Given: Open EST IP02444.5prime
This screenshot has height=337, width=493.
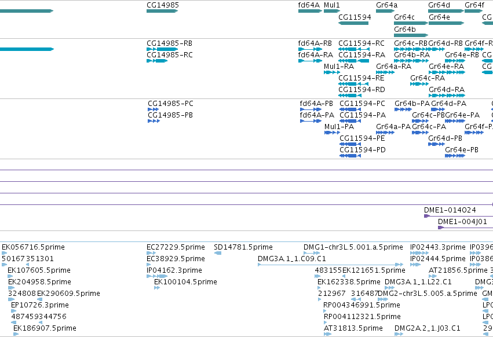Looking at the screenshot, I should tap(415, 265).
